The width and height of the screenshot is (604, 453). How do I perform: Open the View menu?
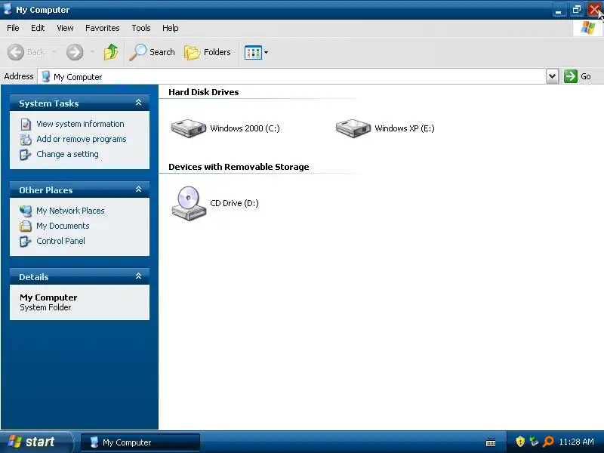65,28
